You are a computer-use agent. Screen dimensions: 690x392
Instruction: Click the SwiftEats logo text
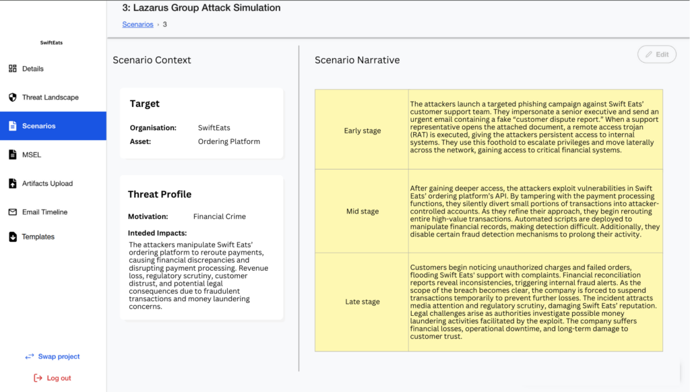(52, 42)
